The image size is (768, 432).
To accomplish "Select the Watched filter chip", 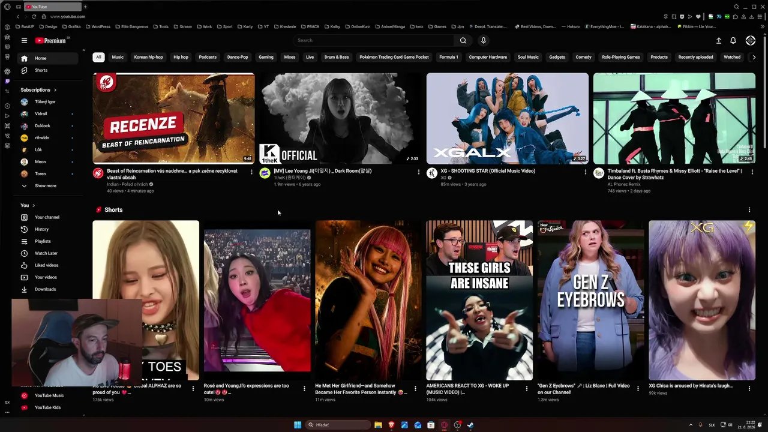I will (x=732, y=57).
